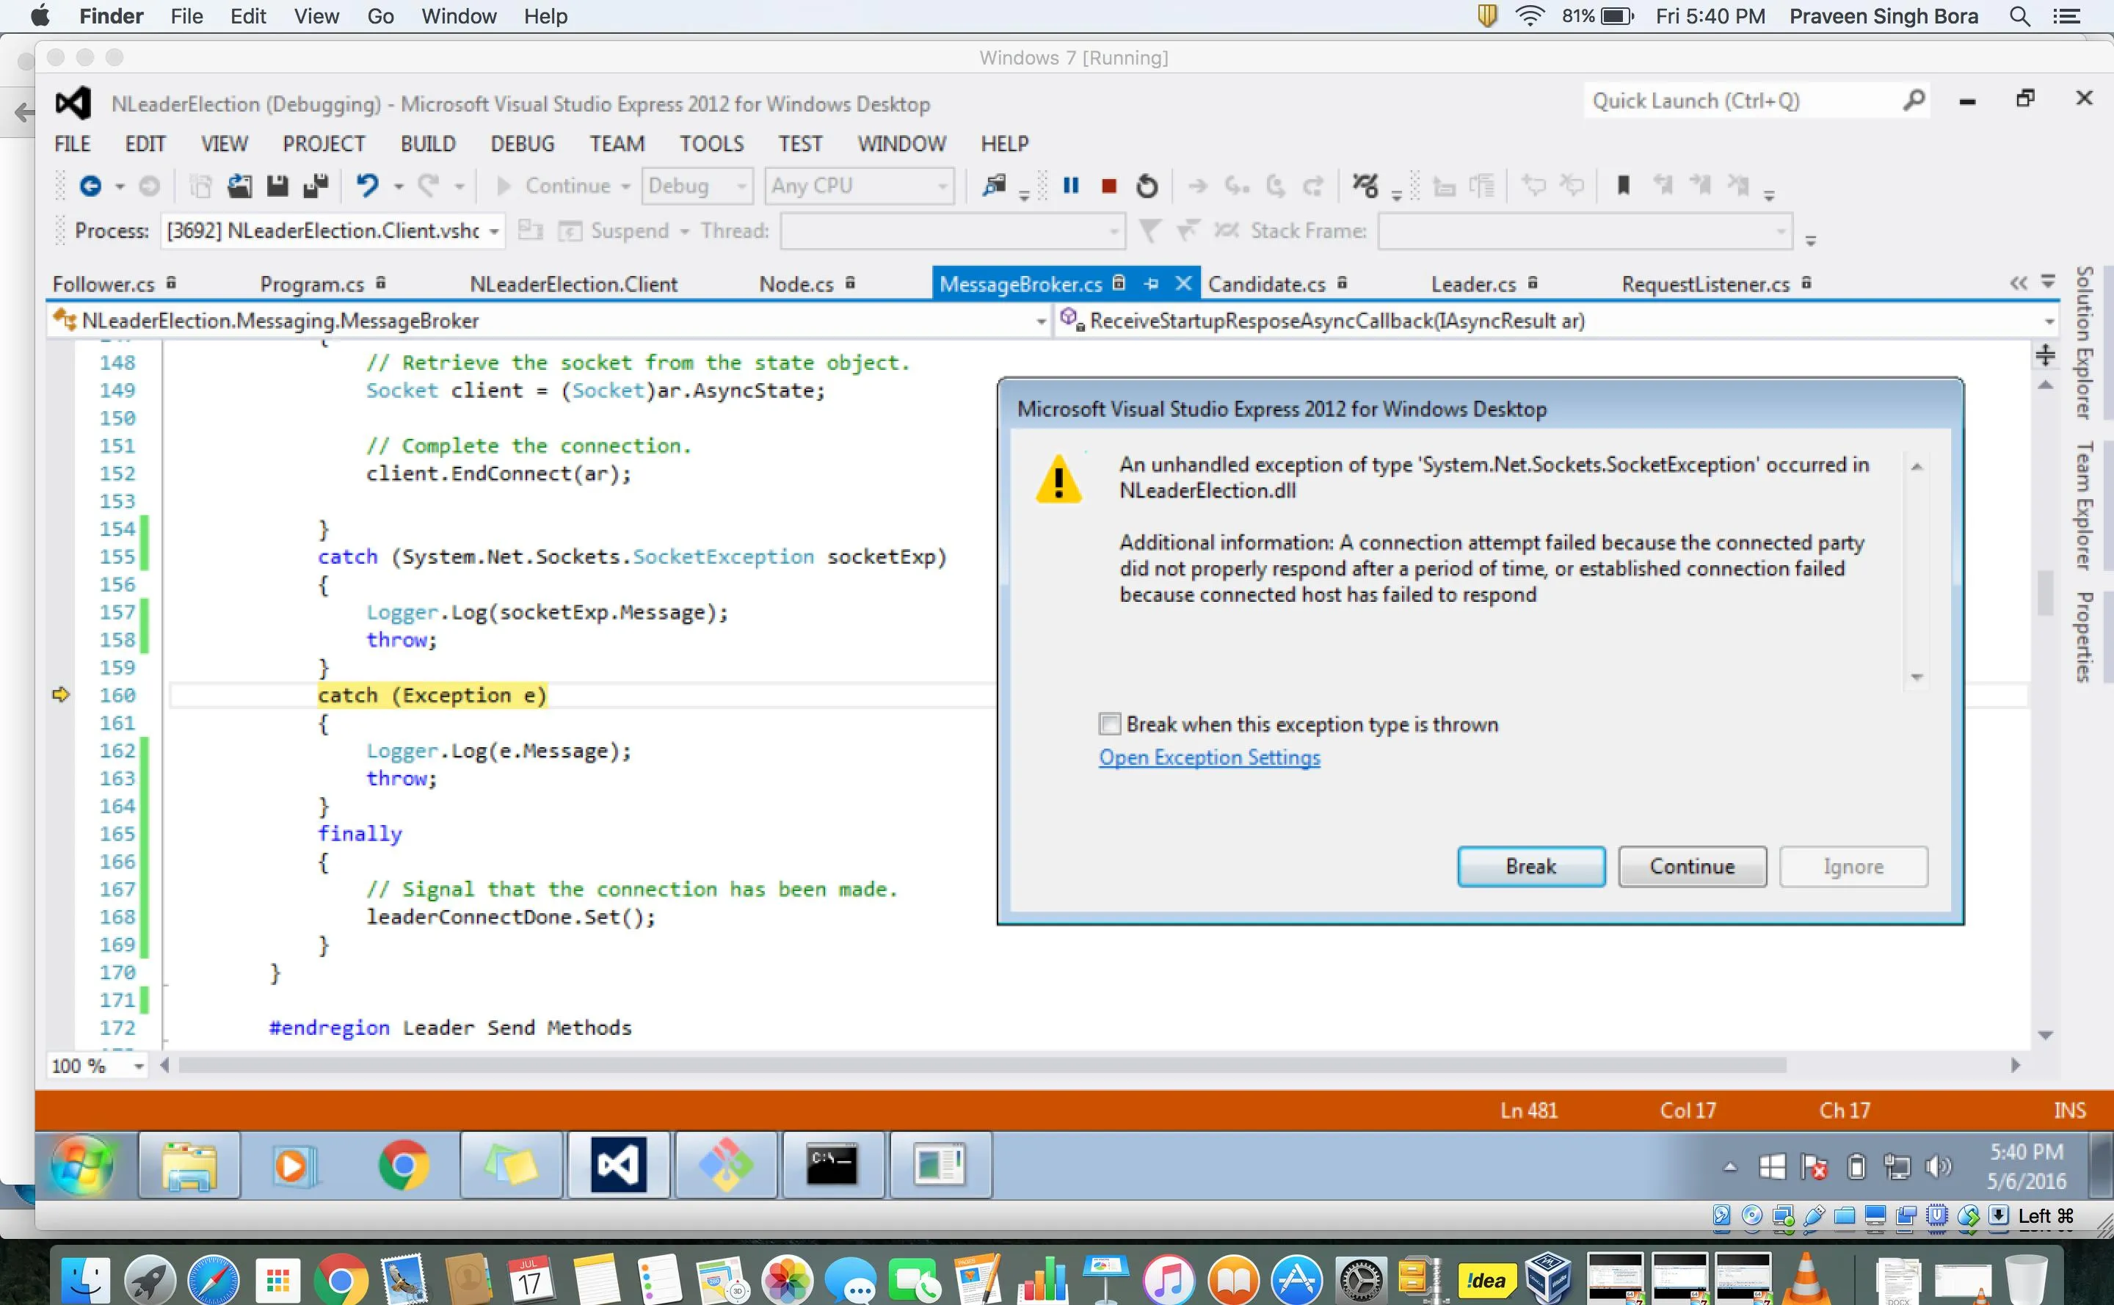Open the Process dropdown showing NLeaderElection.Client
Image resolution: width=2114 pixels, height=1305 pixels.
tap(494, 231)
